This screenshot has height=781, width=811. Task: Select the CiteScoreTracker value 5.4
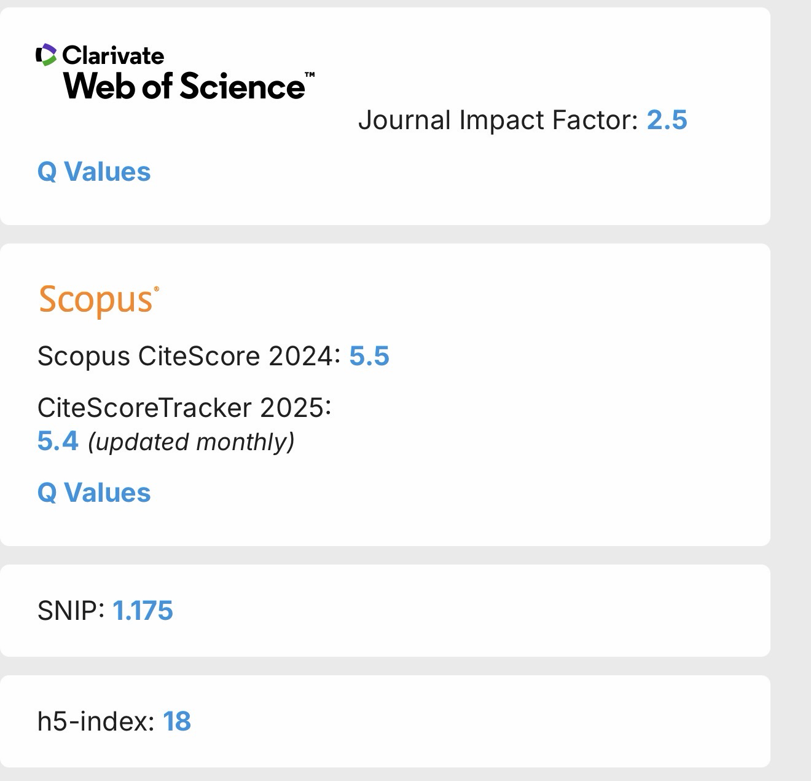pyautogui.click(x=58, y=441)
